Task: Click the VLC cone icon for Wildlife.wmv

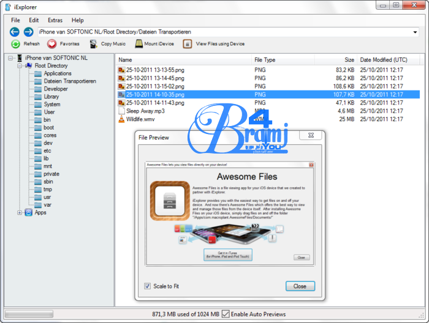Action: [x=121, y=119]
